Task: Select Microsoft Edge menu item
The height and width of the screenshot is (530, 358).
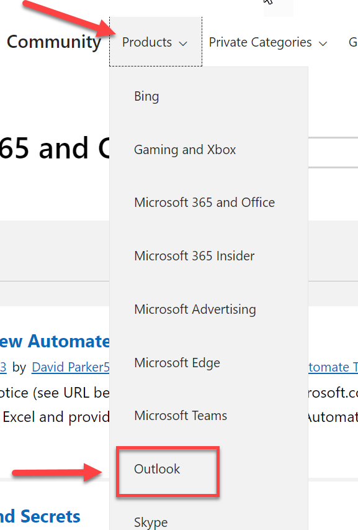Action: coord(177,363)
